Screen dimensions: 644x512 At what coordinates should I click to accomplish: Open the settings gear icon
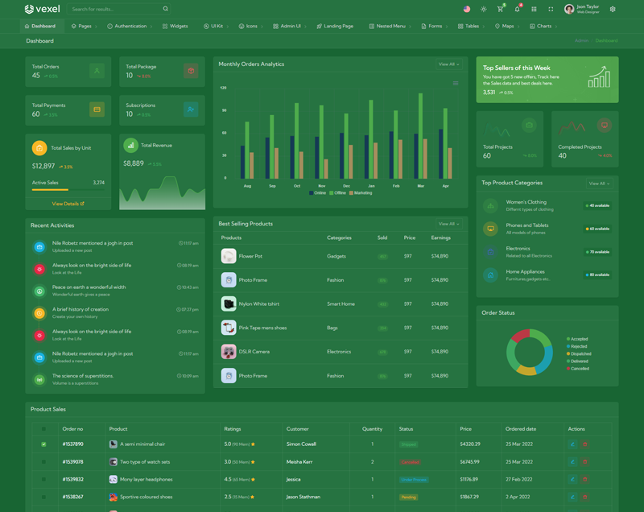tap(613, 10)
